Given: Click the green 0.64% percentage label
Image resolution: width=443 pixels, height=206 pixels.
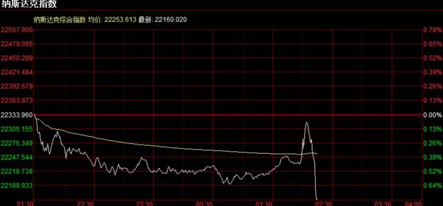Looking at the screenshot, I should [432, 185].
